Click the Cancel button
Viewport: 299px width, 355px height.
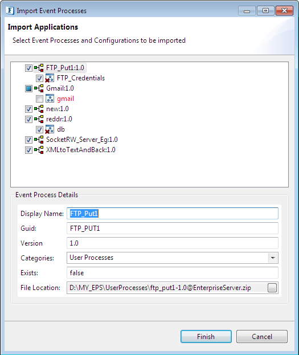(x=262, y=336)
